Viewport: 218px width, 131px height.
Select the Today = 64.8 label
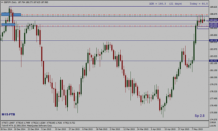199,4
